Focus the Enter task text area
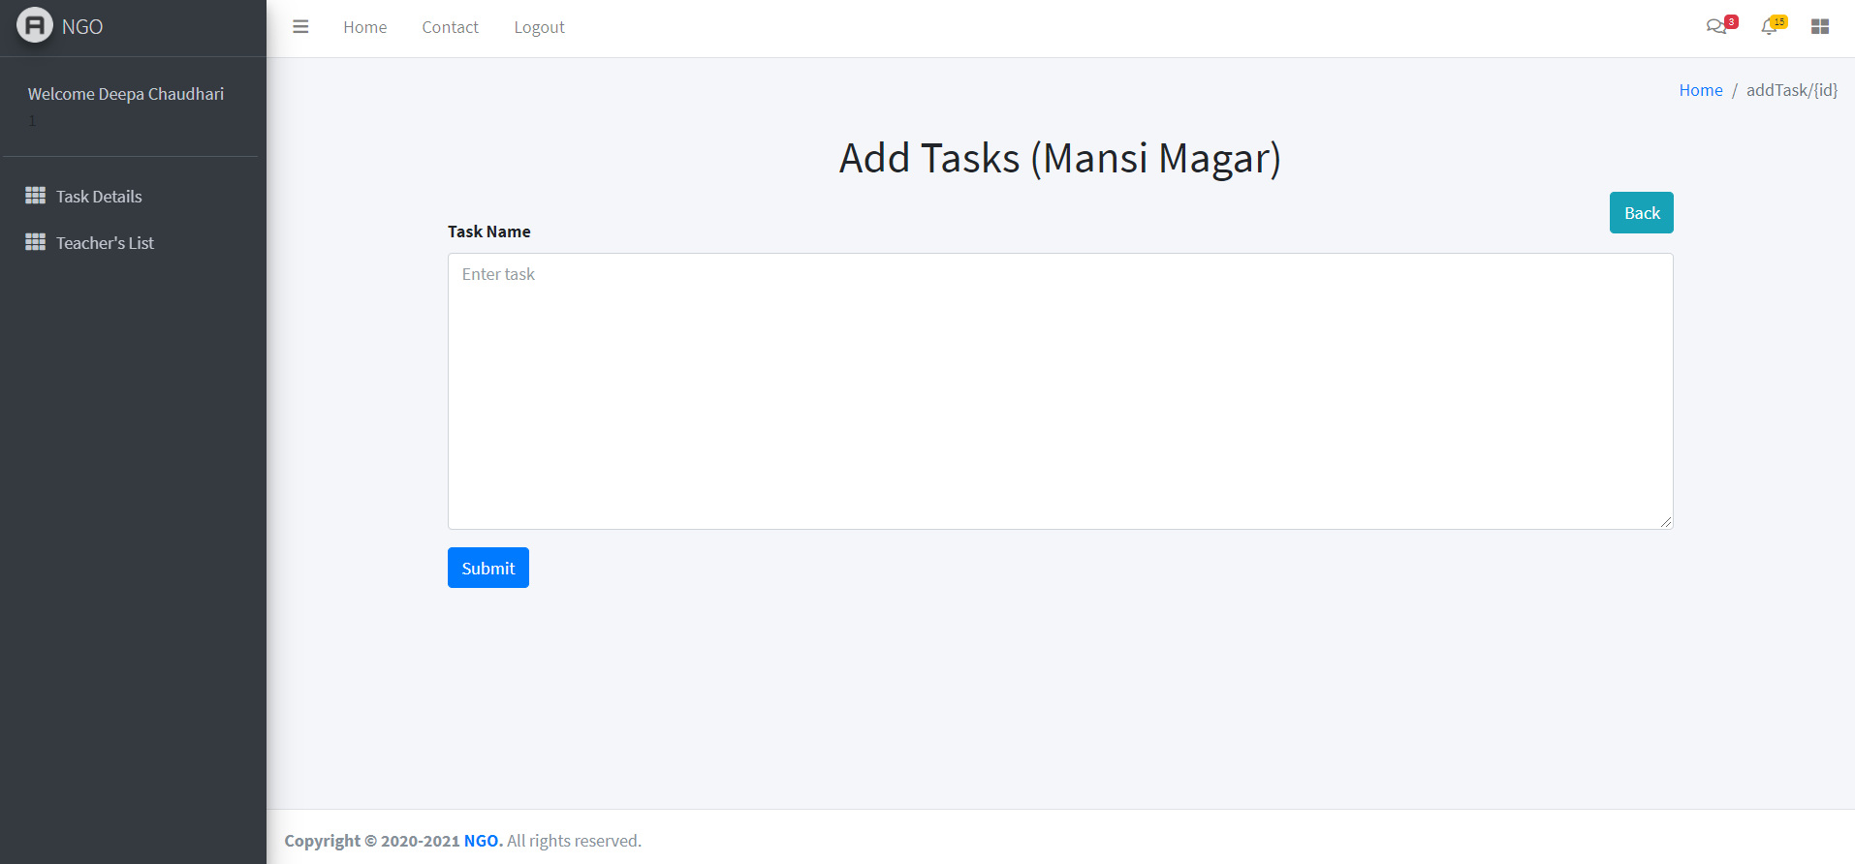Viewport: 1855px width, 864px height. point(1060,391)
